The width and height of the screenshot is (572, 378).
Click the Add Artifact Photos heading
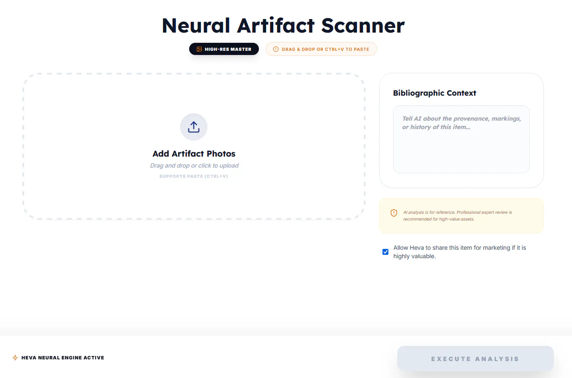click(x=194, y=154)
